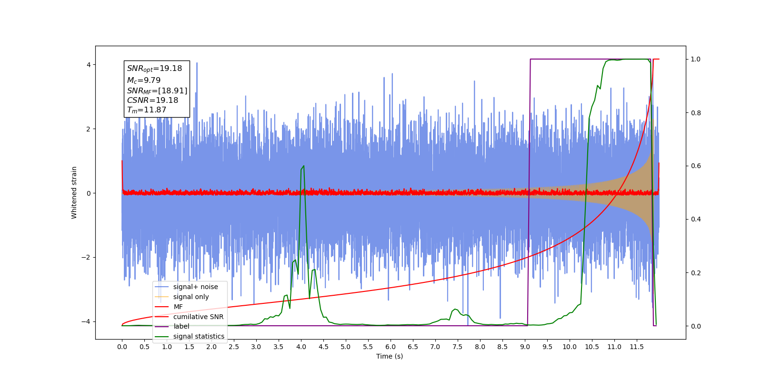Click the 'signal statistics' legend entry
The height and width of the screenshot is (381, 762).
(190, 336)
